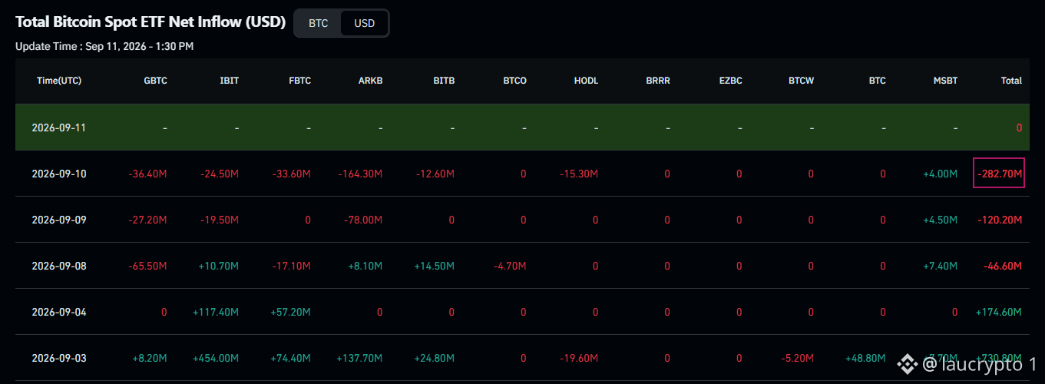Select the 2026-09-10 date row
Viewport: 1045px width, 384px height.
522,174
